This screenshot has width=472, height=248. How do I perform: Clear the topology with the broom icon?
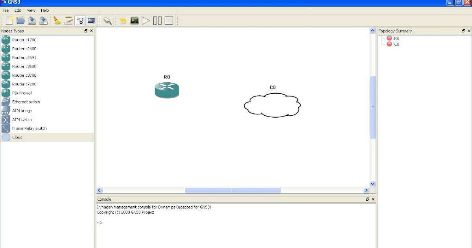(x=57, y=20)
